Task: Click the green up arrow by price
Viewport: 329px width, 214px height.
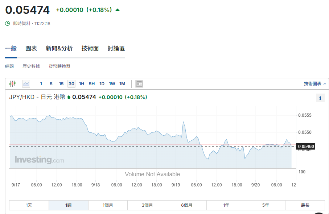Action: [x=117, y=10]
